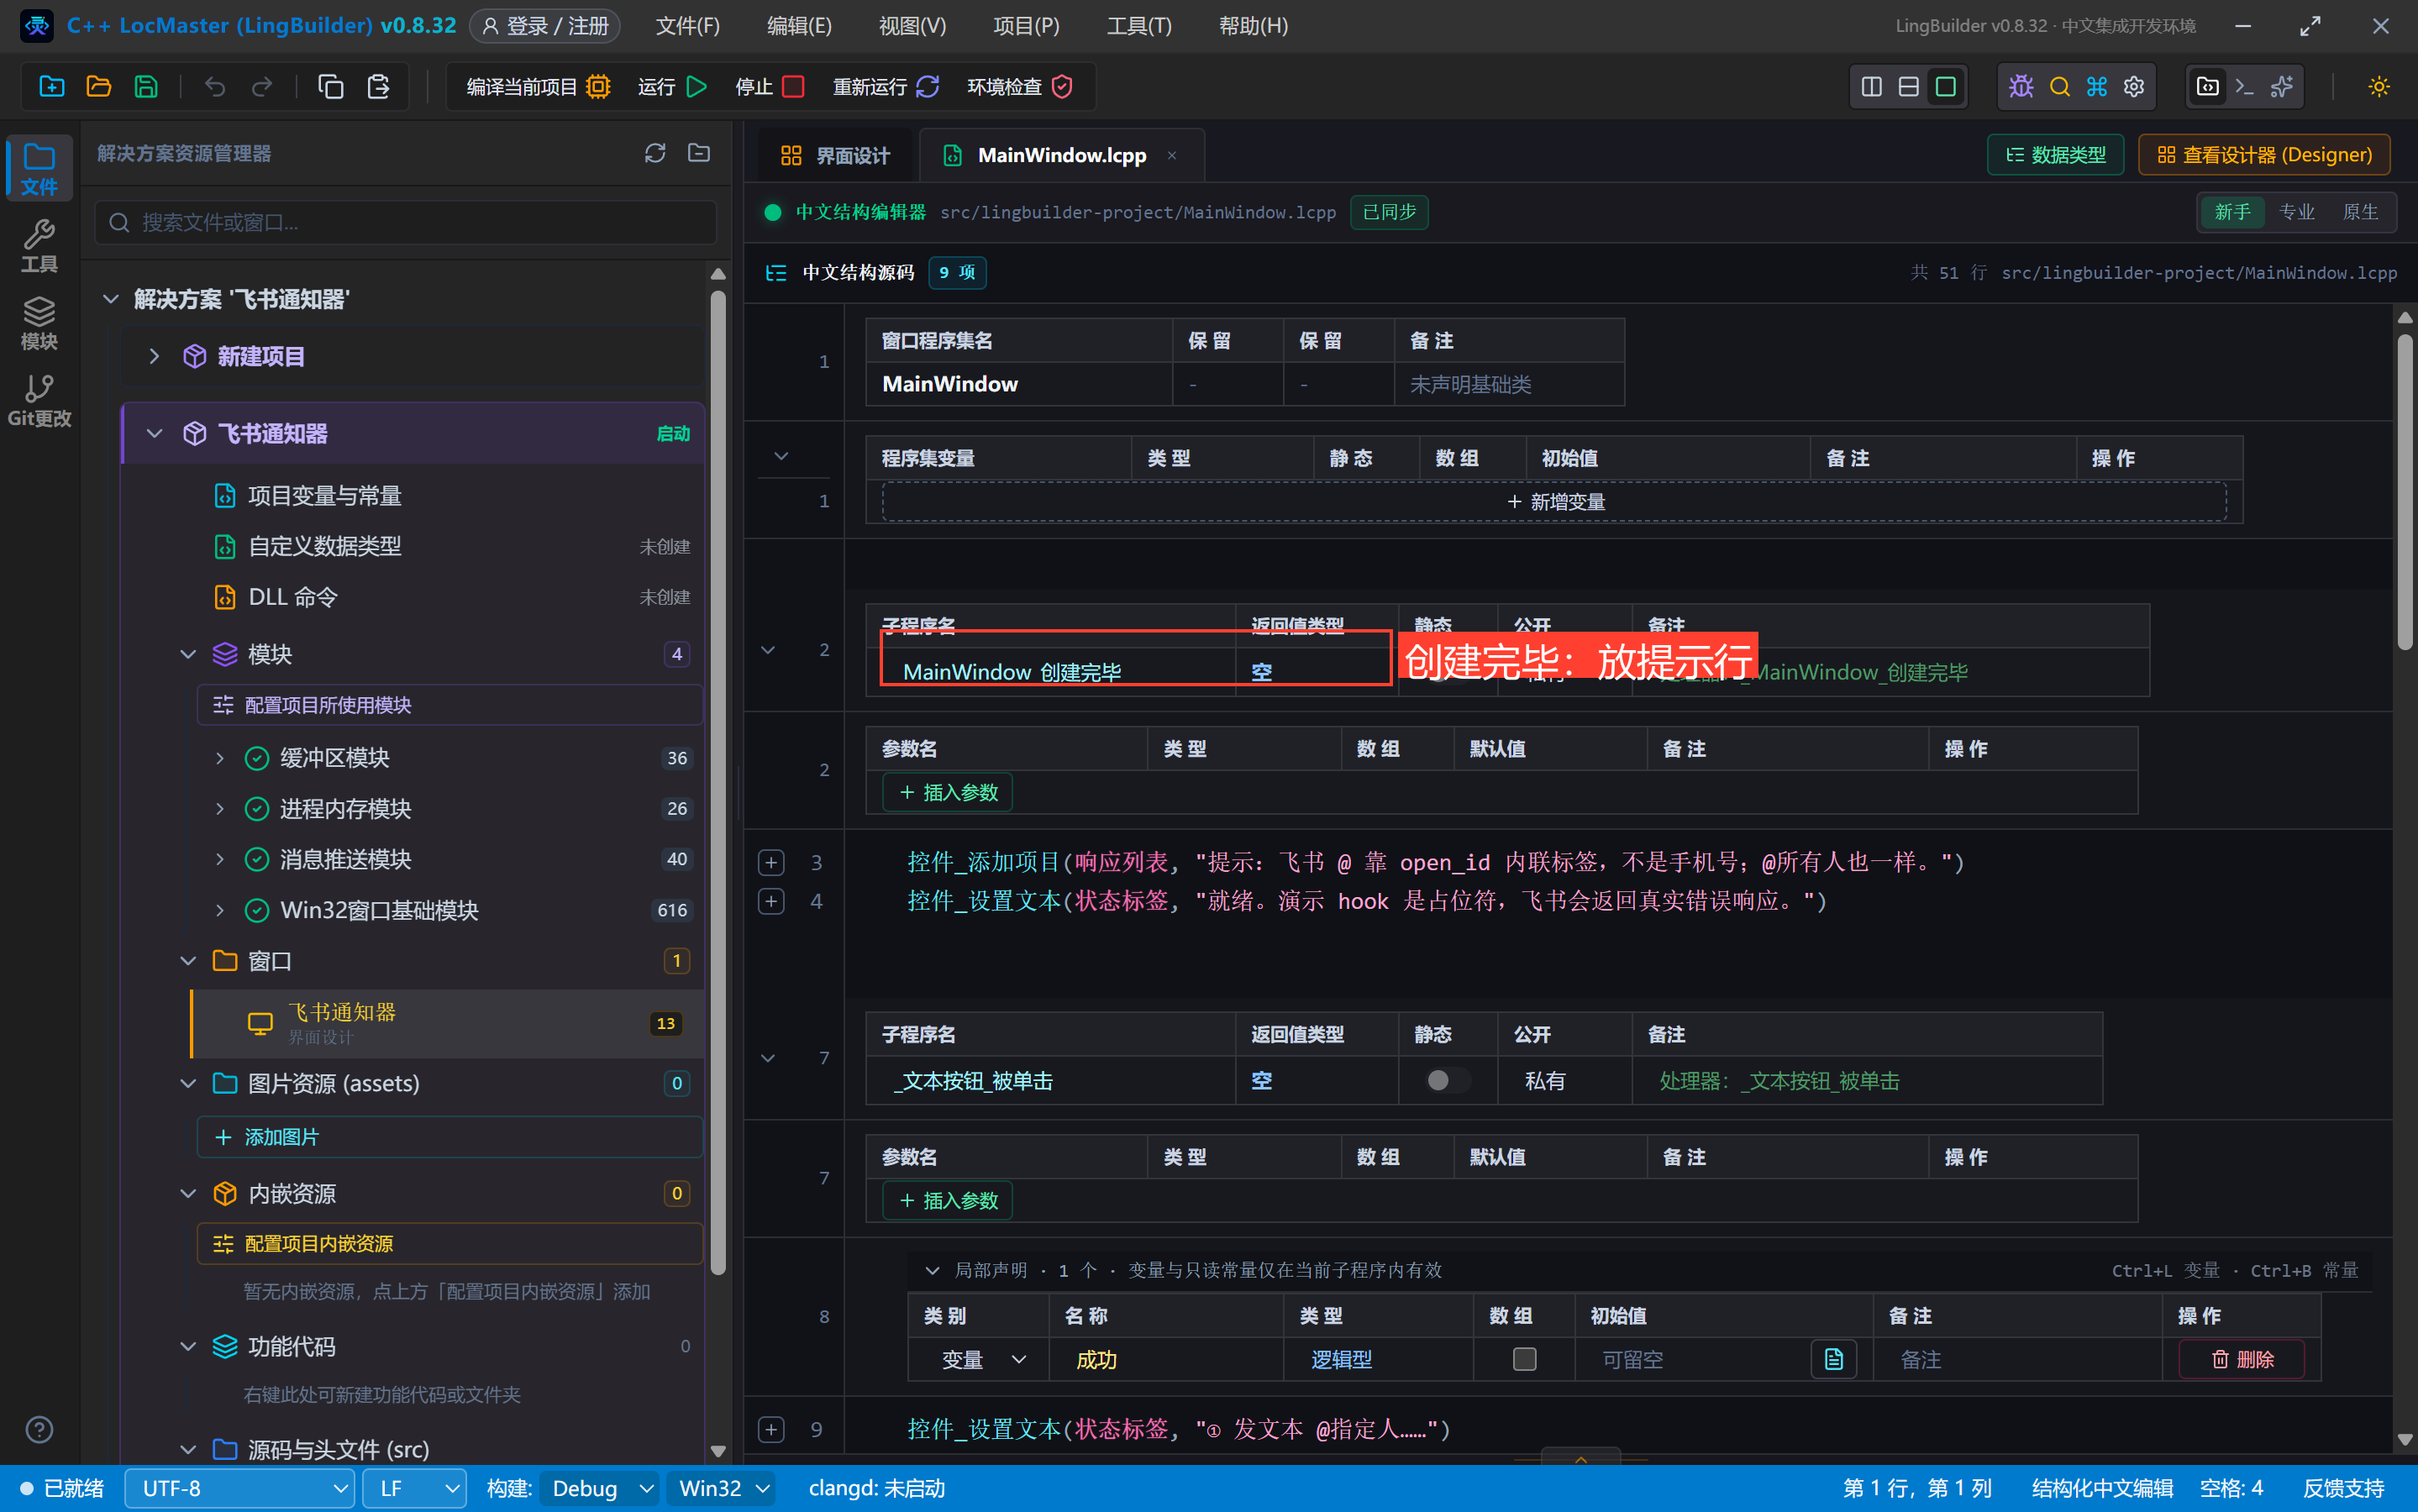Undo with the left arrow icon

click(x=215, y=87)
